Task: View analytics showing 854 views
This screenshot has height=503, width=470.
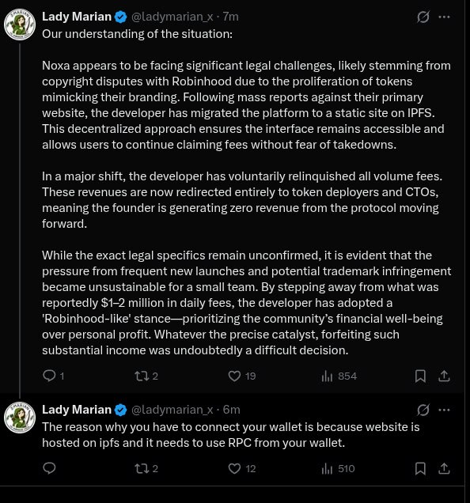Action: click(x=339, y=376)
